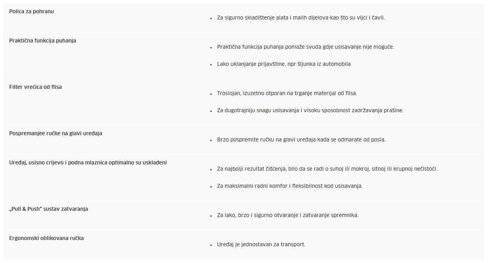The image size is (490, 263).
Task: Select 'Pospremanjee ručke na glavi uređaja' title
Action: point(55,133)
